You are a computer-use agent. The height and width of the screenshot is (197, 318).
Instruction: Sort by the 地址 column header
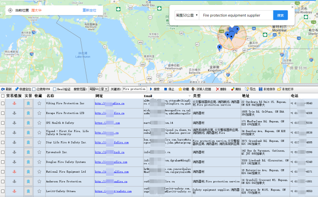(x=246, y=96)
